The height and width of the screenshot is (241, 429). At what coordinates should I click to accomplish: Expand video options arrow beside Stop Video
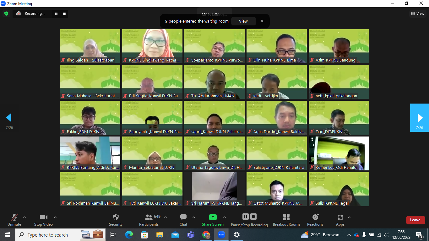[55, 217]
